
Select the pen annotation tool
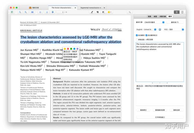point(92,12)
